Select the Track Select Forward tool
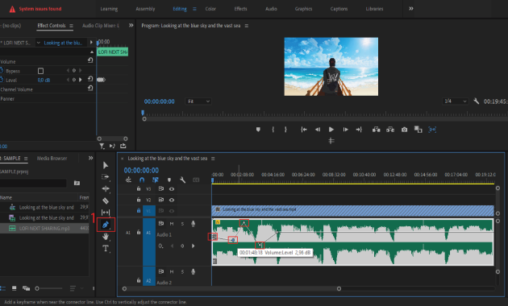 pyautogui.click(x=106, y=177)
